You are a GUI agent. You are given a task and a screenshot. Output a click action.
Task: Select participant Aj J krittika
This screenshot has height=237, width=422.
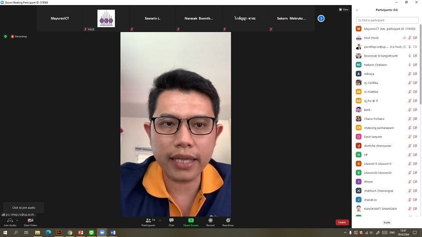tap(387, 83)
